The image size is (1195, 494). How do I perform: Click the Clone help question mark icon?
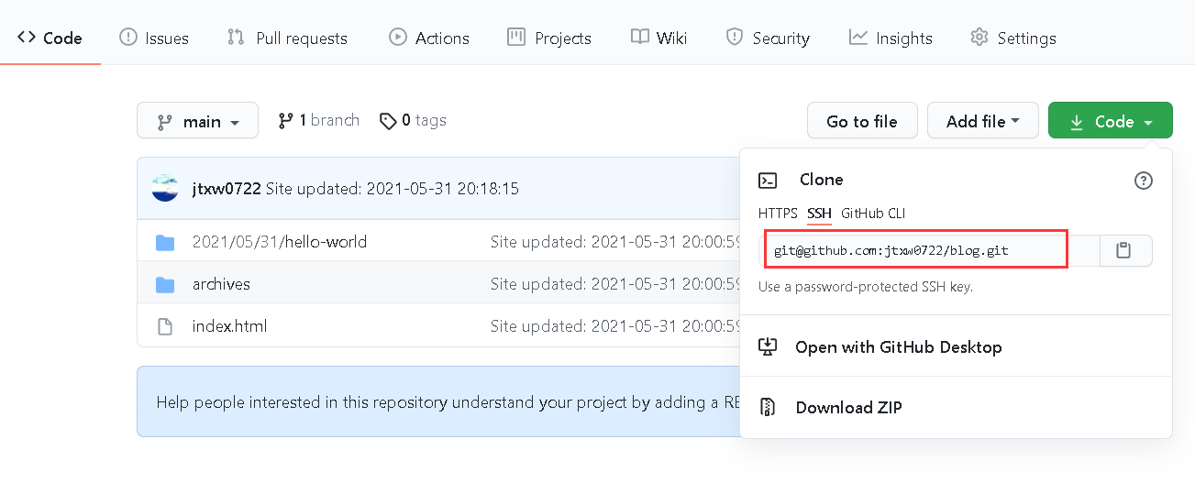pyautogui.click(x=1143, y=181)
